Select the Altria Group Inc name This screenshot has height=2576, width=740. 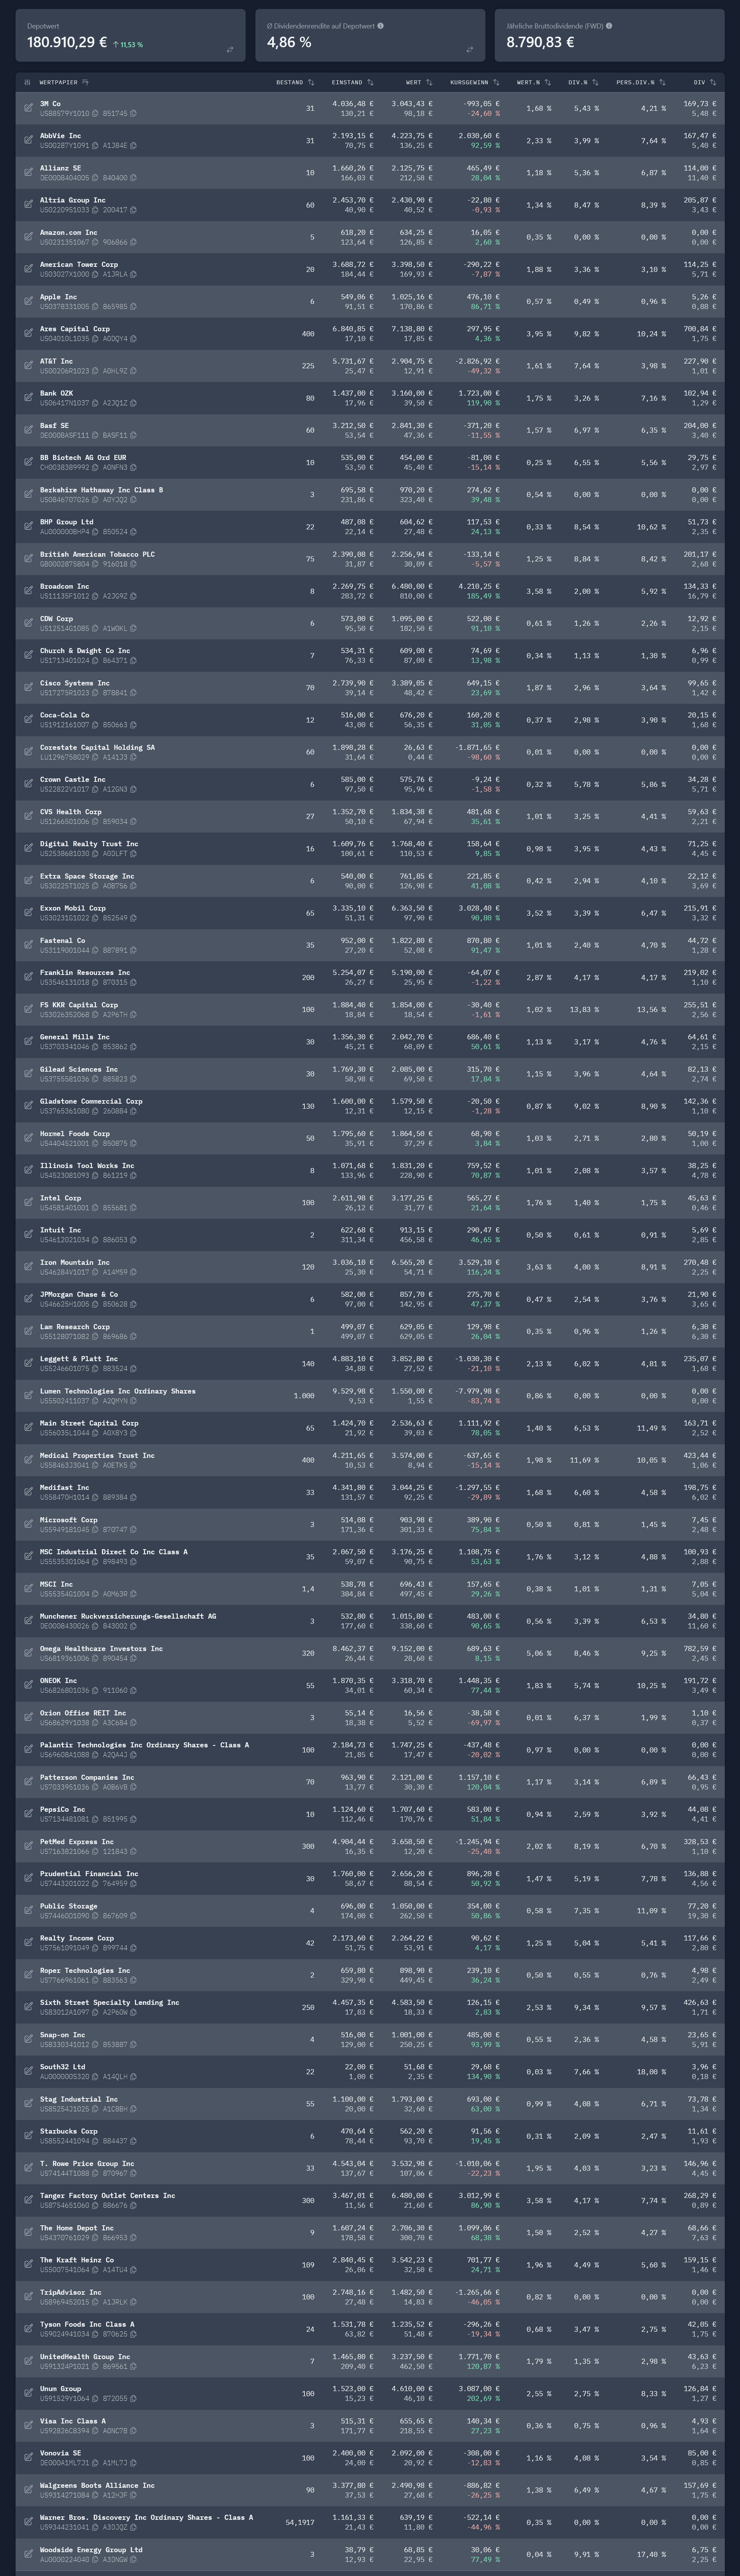(x=72, y=200)
